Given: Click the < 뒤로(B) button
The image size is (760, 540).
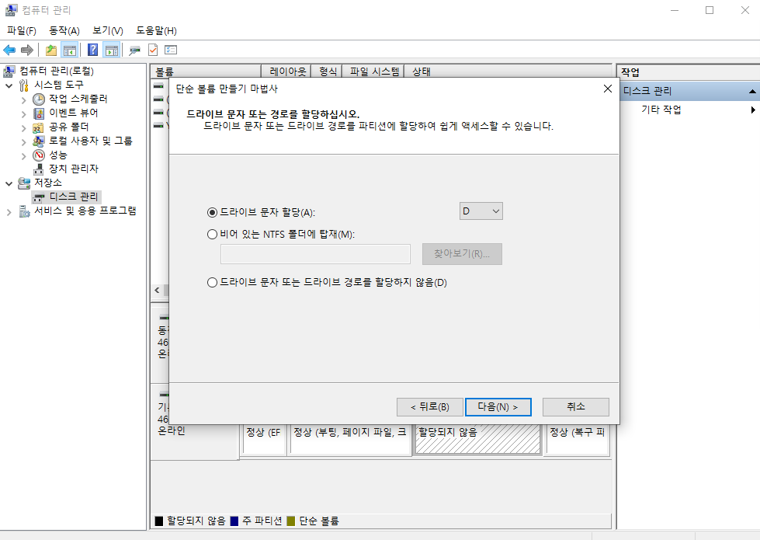Looking at the screenshot, I should [430, 407].
